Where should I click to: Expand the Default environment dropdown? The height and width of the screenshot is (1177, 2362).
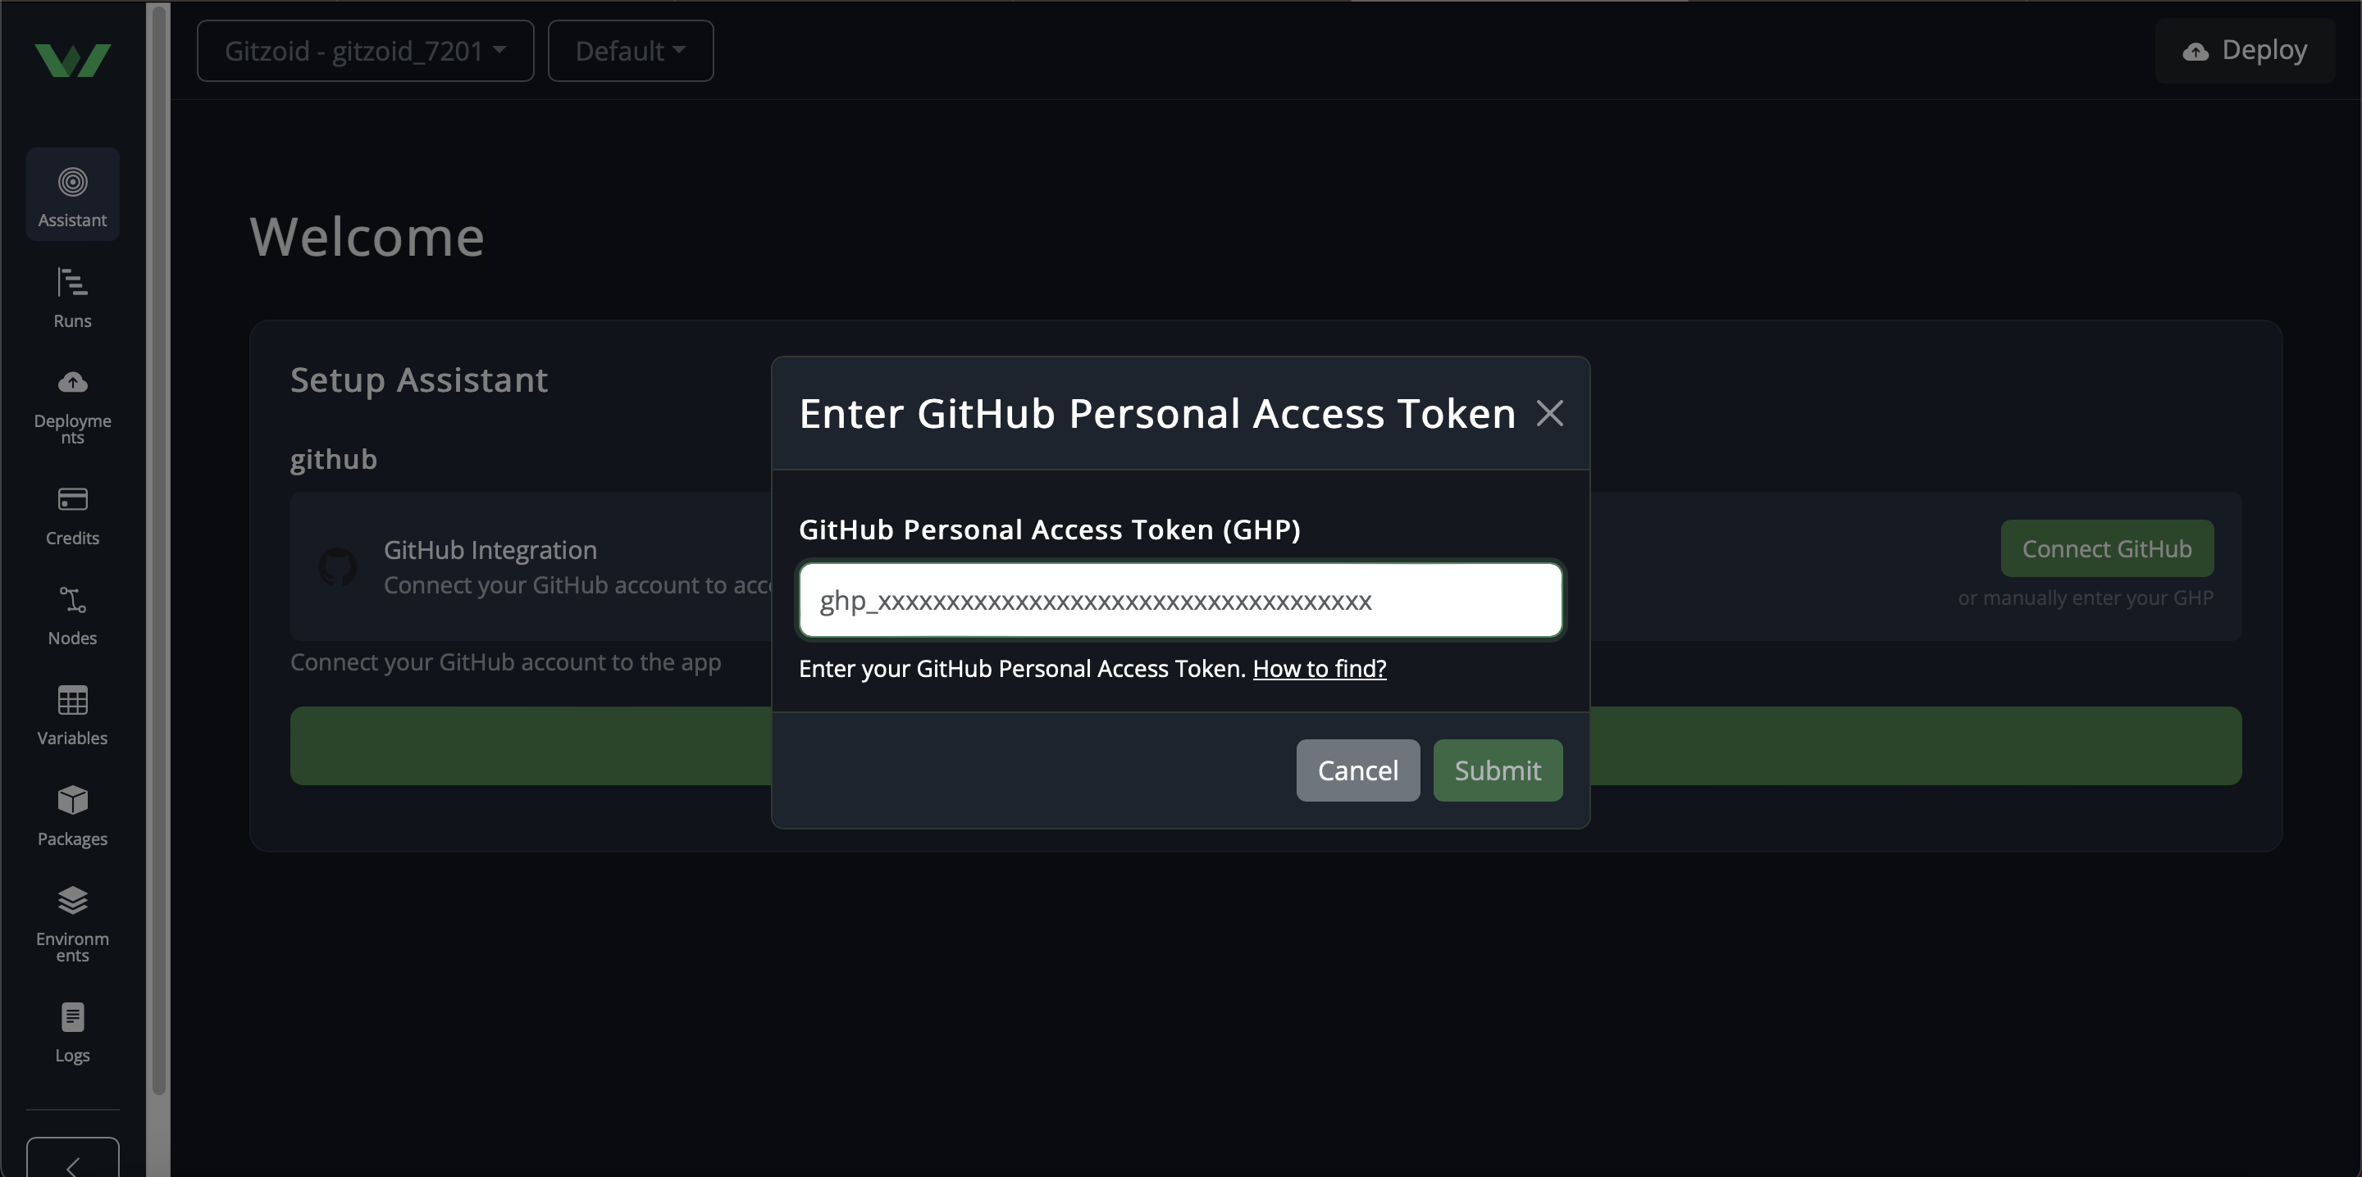pyautogui.click(x=630, y=51)
